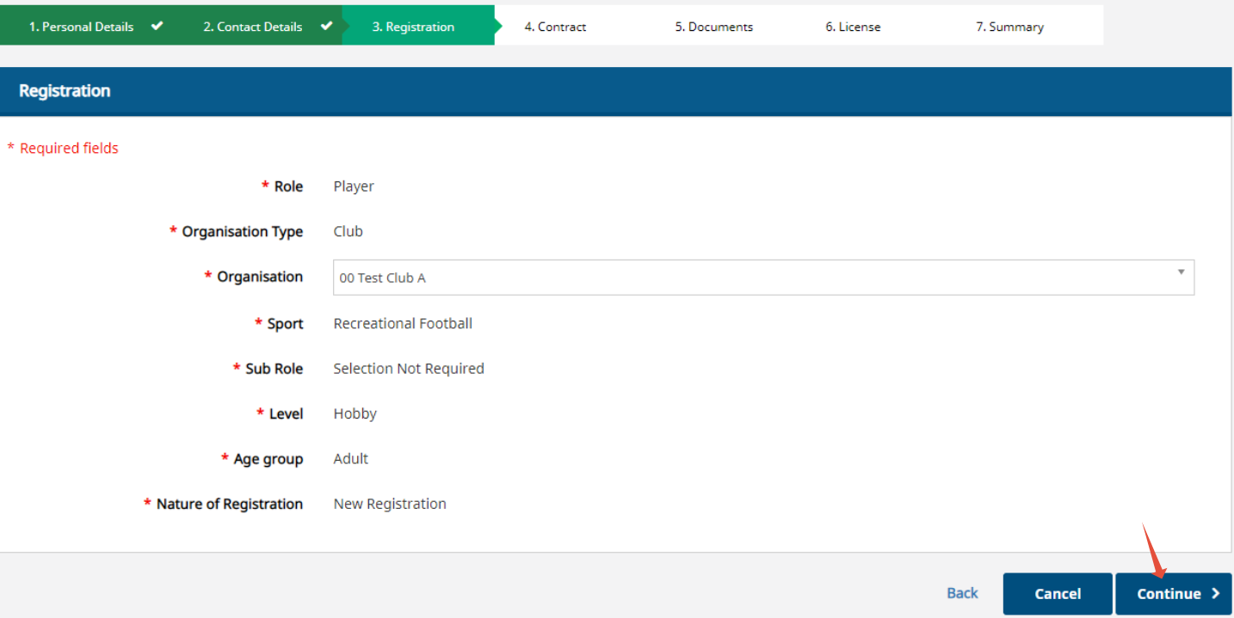
Task: Cancel the registration form
Action: (x=1058, y=594)
